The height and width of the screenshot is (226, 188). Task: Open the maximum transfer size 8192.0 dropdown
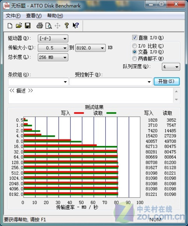(90, 48)
